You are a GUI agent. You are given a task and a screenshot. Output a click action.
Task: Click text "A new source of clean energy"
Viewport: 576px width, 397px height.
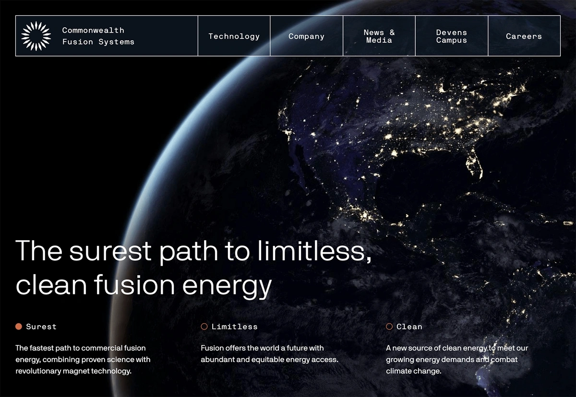pos(437,348)
